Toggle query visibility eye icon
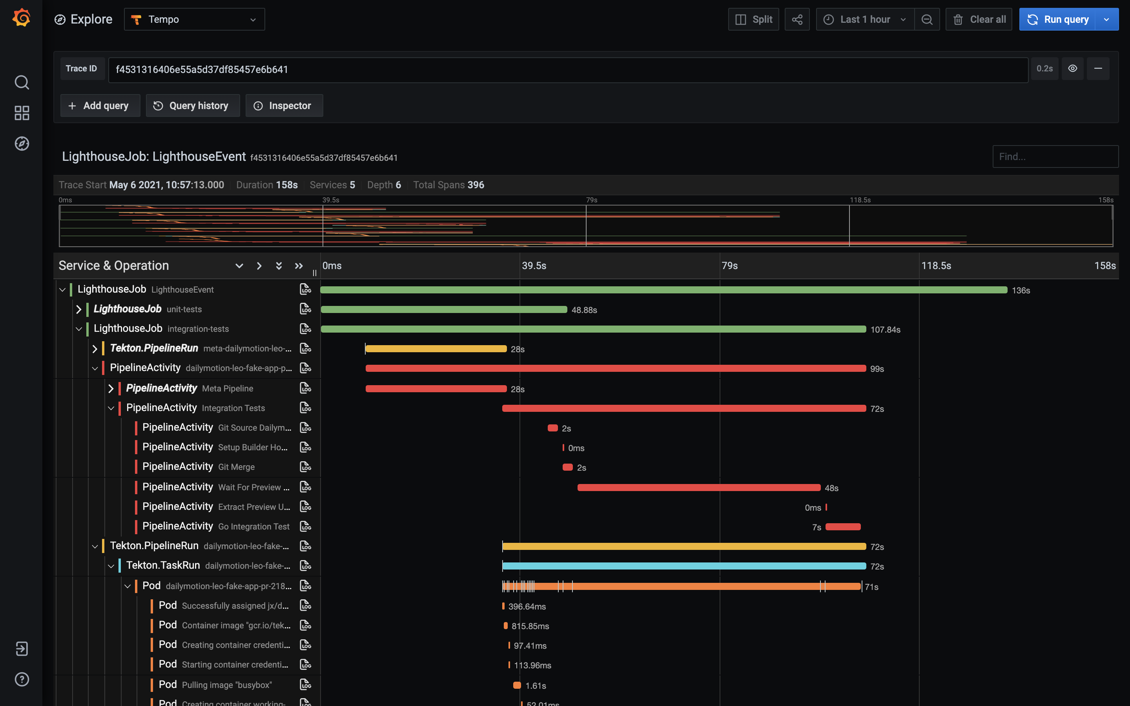Screen dimensions: 1130x706 point(1073,69)
